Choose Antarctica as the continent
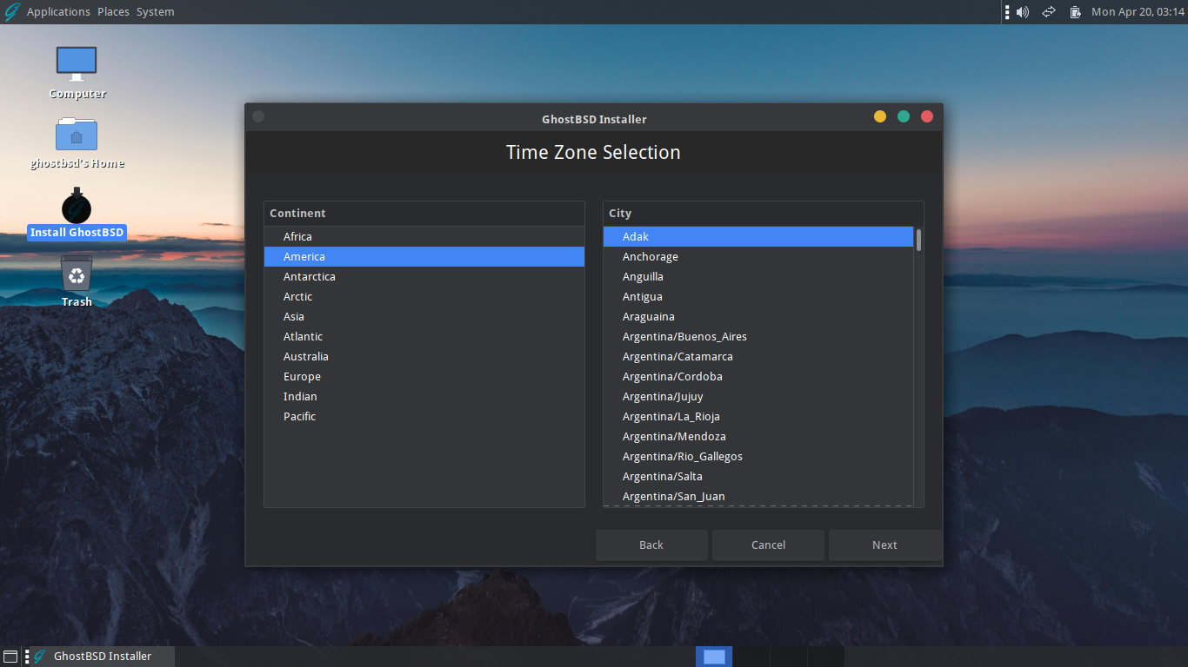1188x667 pixels. [424, 277]
